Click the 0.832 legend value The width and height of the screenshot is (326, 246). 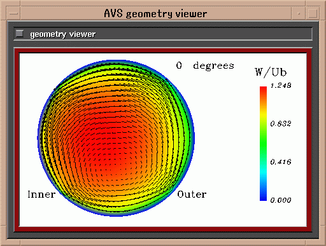coord(281,123)
